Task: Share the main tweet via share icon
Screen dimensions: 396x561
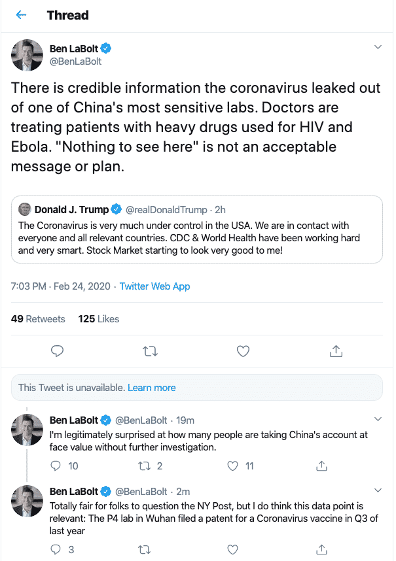Action: 336,351
